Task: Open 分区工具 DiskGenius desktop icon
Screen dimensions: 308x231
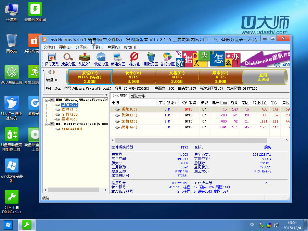Action: pyautogui.click(x=12, y=202)
